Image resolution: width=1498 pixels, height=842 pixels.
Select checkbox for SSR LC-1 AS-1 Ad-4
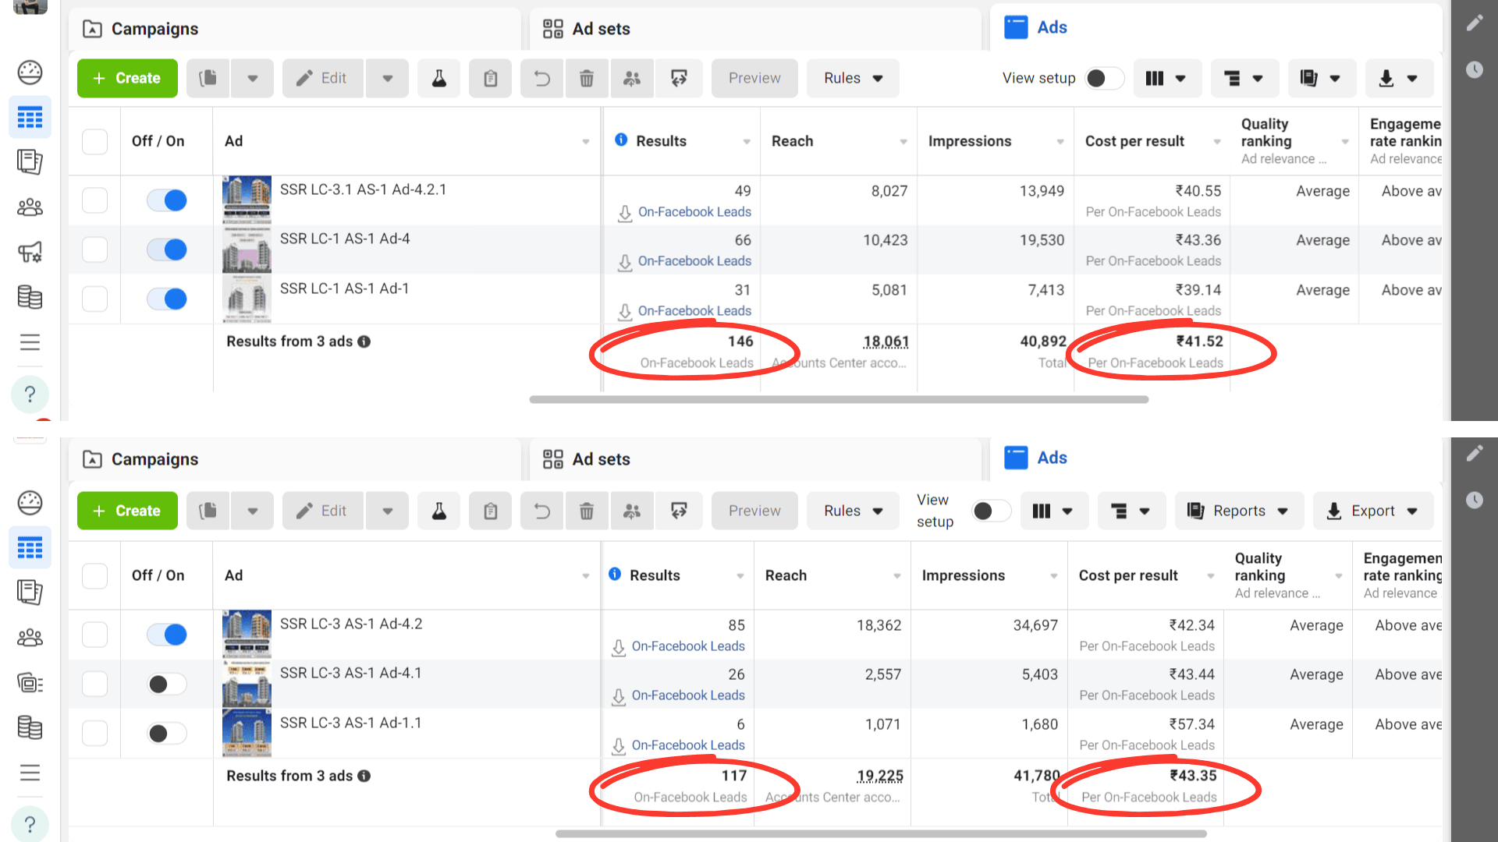(94, 249)
